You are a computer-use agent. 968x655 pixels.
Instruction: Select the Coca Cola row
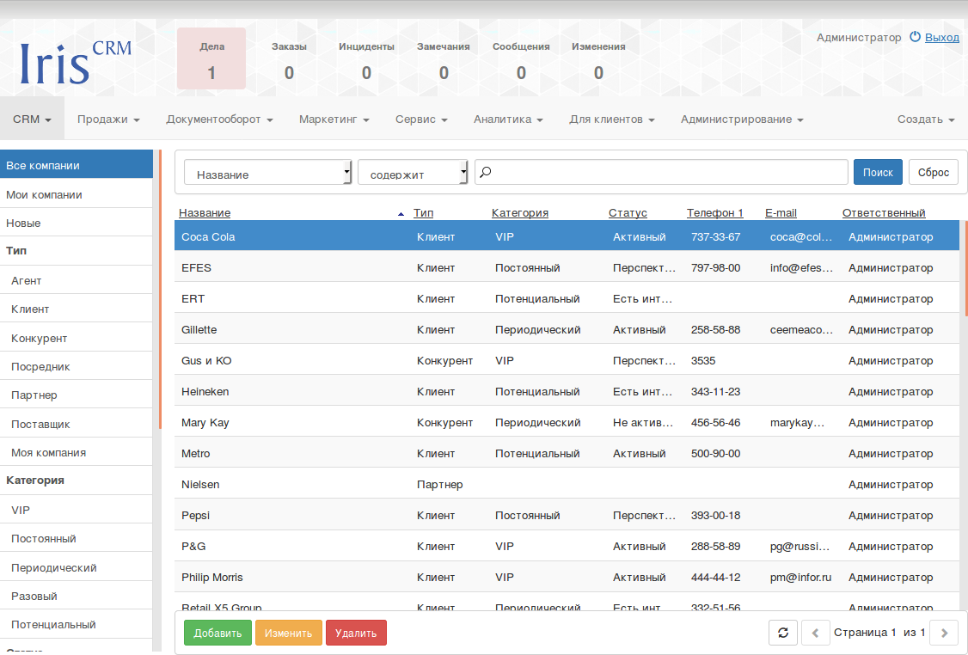pyautogui.click(x=567, y=236)
